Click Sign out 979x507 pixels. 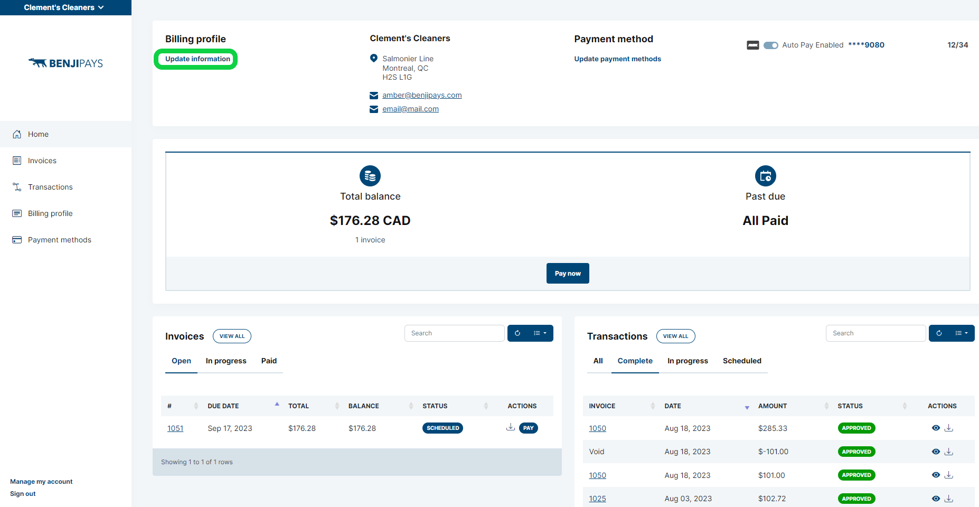click(x=23, y=494)
